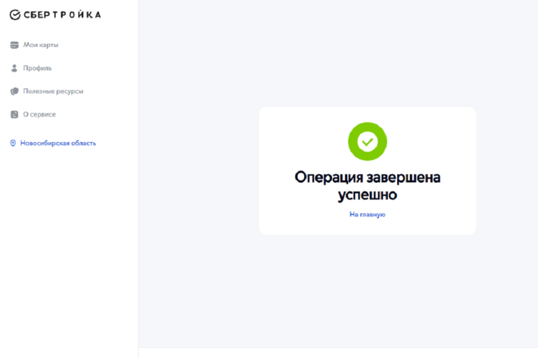Click the СБЕРТРОЙКА brand name text
538x358 pixels.
[62, 15]
